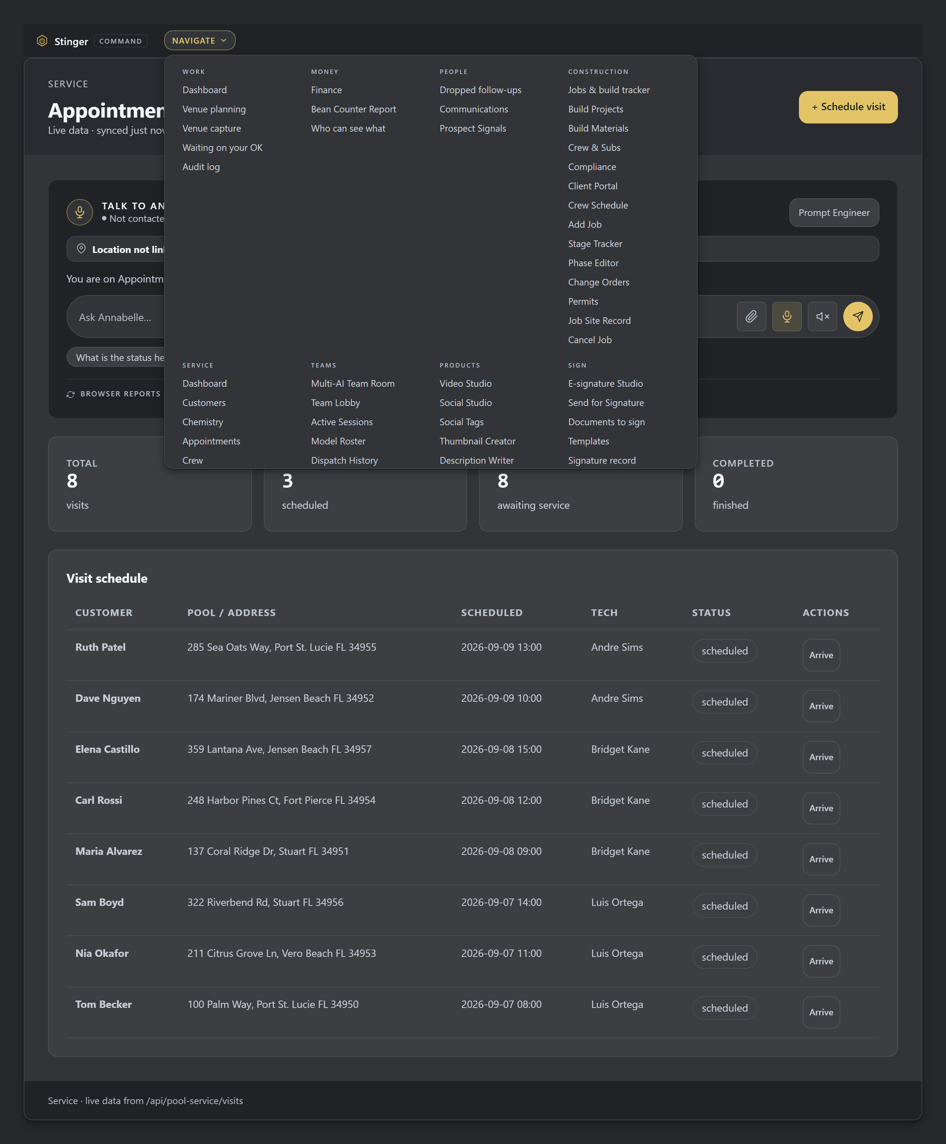Open Customers under Service menu
The image size is (946, 1144).
click(204, 403)
